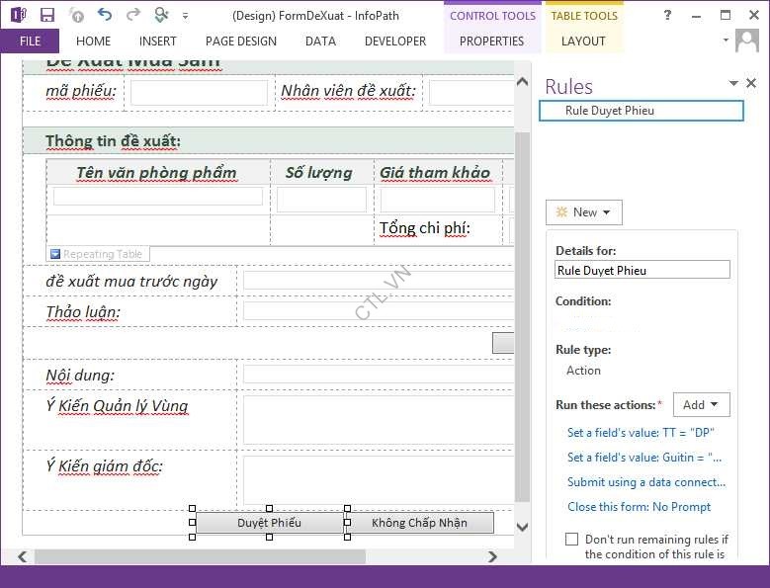Open the FILE menu
Viewport: 770px width, 588px height.
(x=30, y=42)
